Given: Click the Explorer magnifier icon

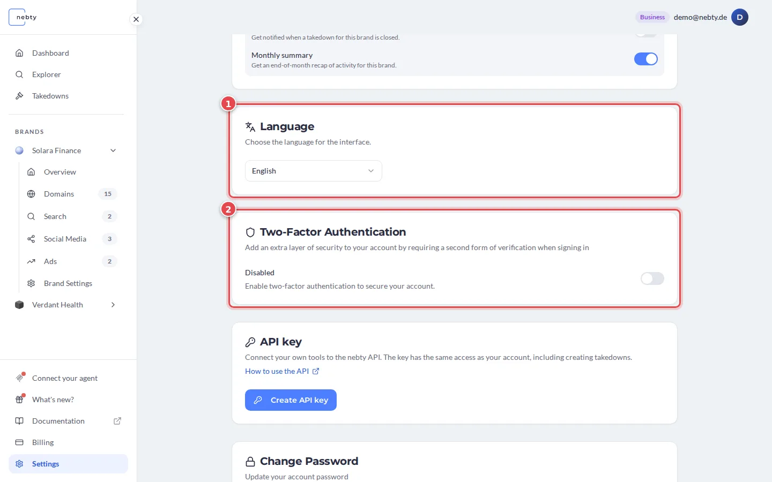Looking at the screenshot, I should (19, 74).
